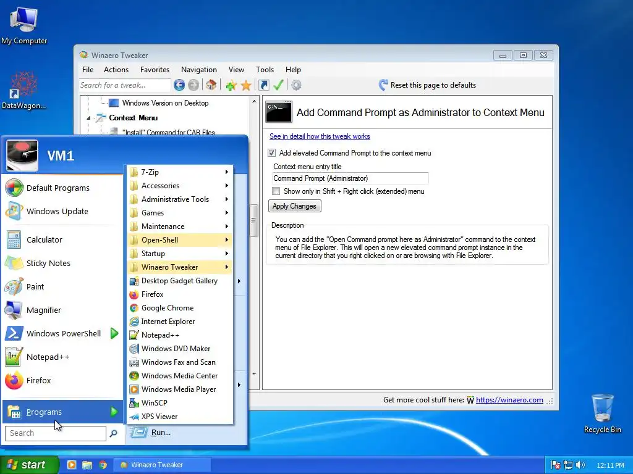Click the start menu Search box
The width and height of the screenshot is (633, 474).
pos(56,433)
